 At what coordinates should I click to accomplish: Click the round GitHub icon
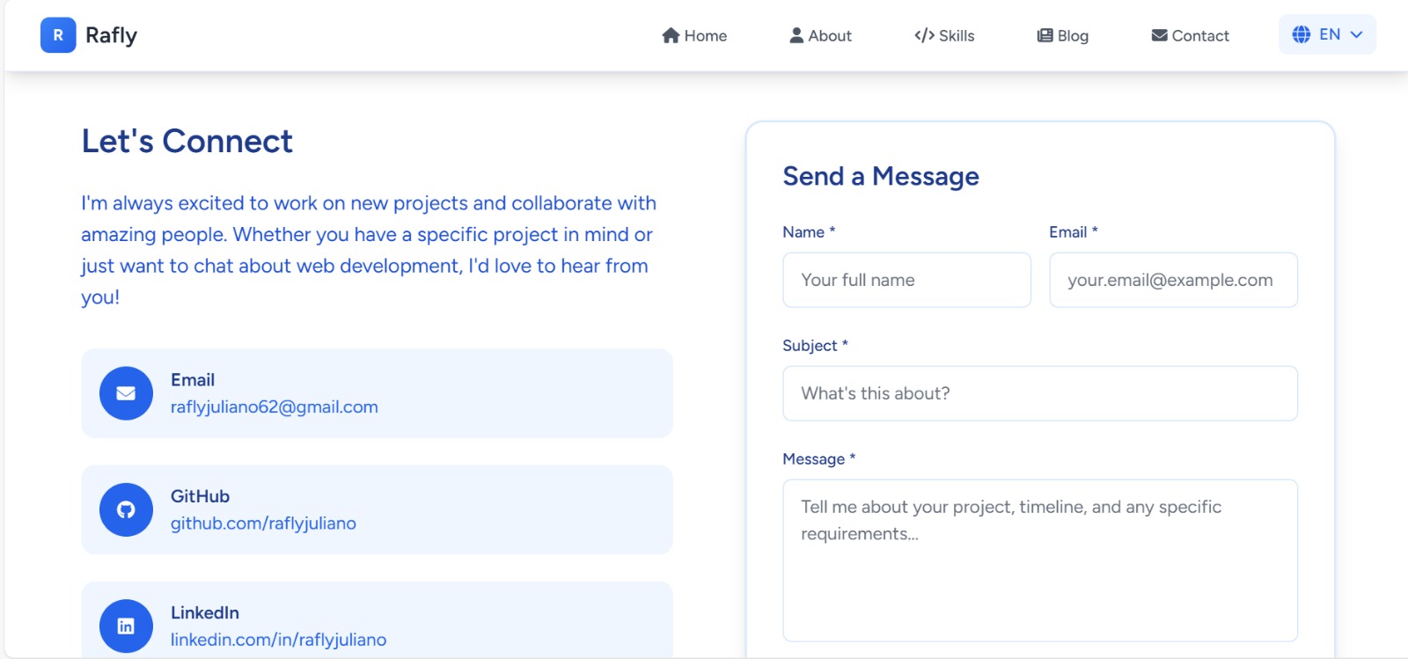[x=126, y=509]
